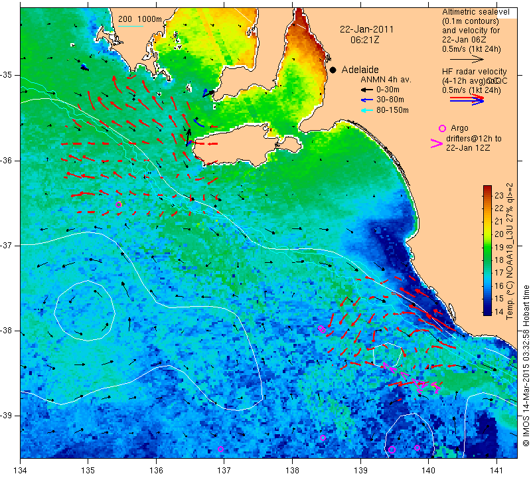Click the '200 1000m' isobath label
531x478 pixels.
pyautogui.click(x=140, y=19)
